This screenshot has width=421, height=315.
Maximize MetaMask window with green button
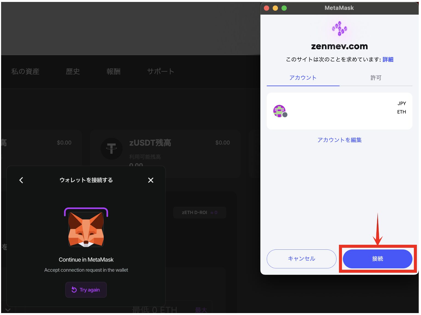[x=284, y=8]
